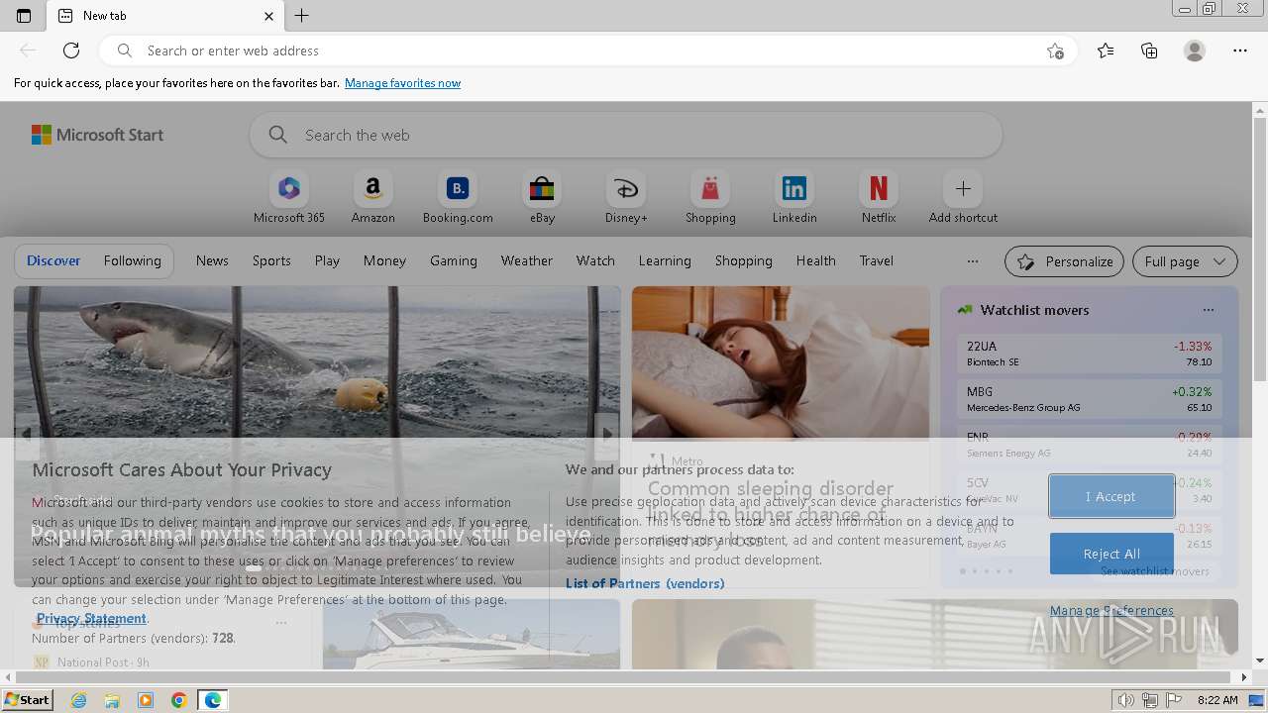Open the Privacy Statement link
Image resolution: width=1268 pixels, height=713 pixels.
91,618
